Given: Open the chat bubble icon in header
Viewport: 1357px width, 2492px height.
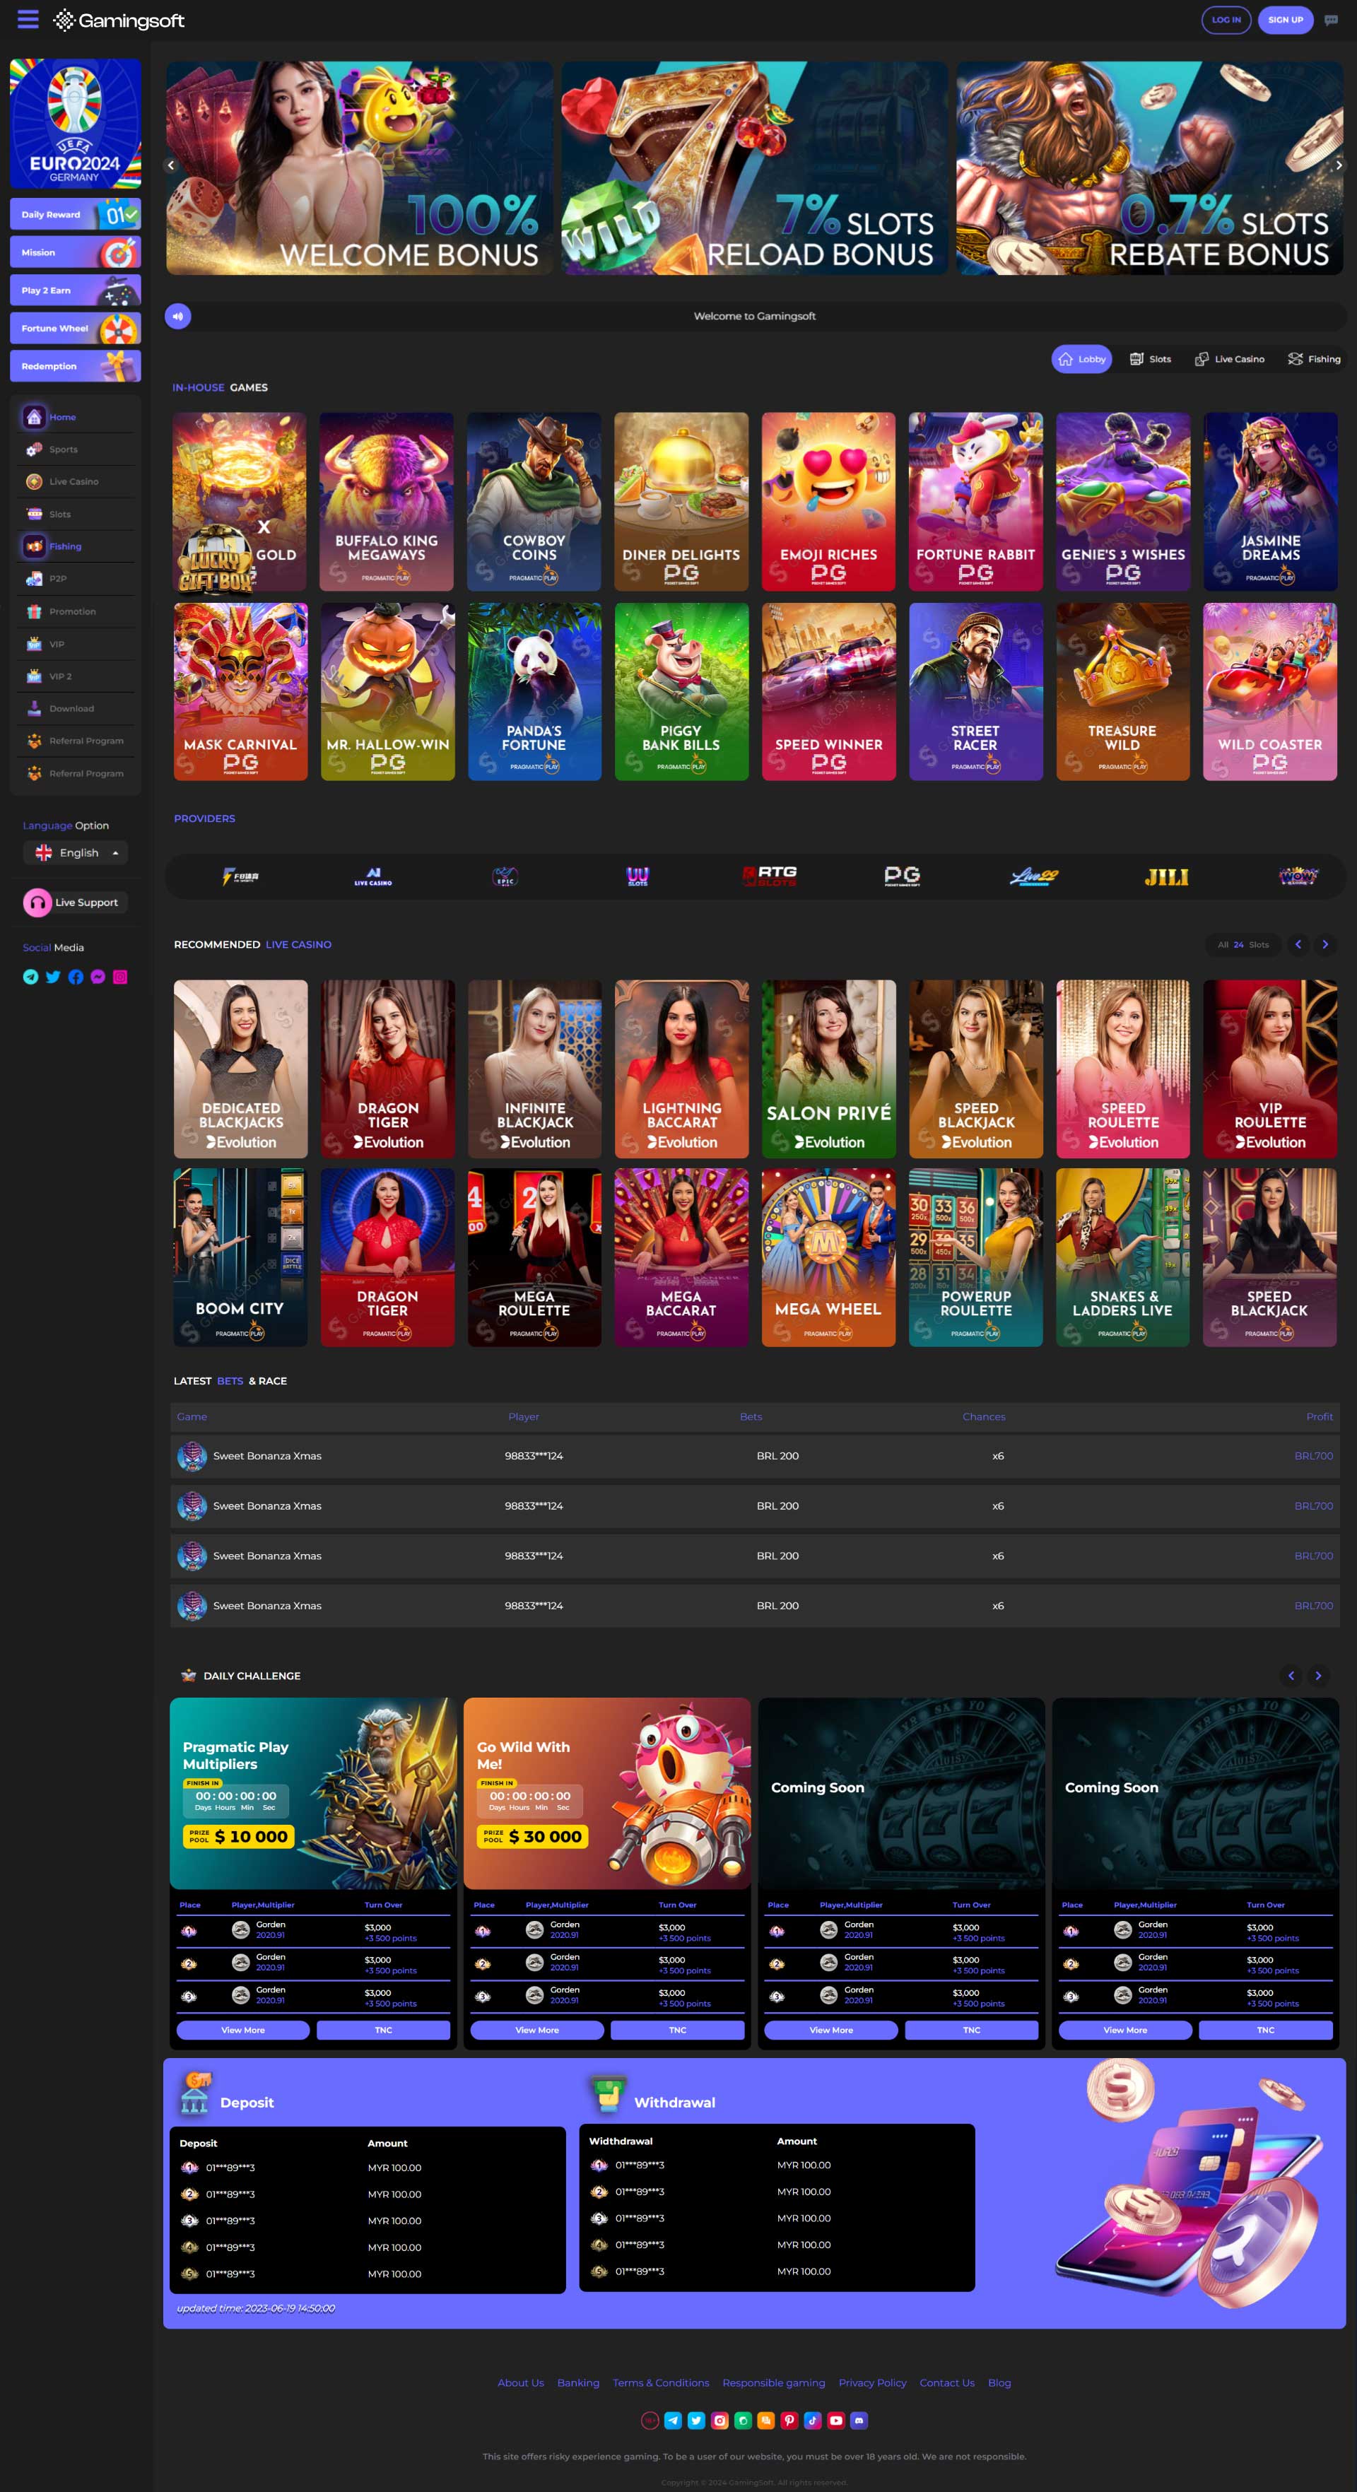Looking at the screenshot, I should [x=1331, y=20].
